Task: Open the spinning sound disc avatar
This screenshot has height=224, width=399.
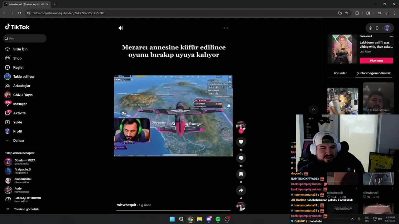Action: tap(241, 206)
